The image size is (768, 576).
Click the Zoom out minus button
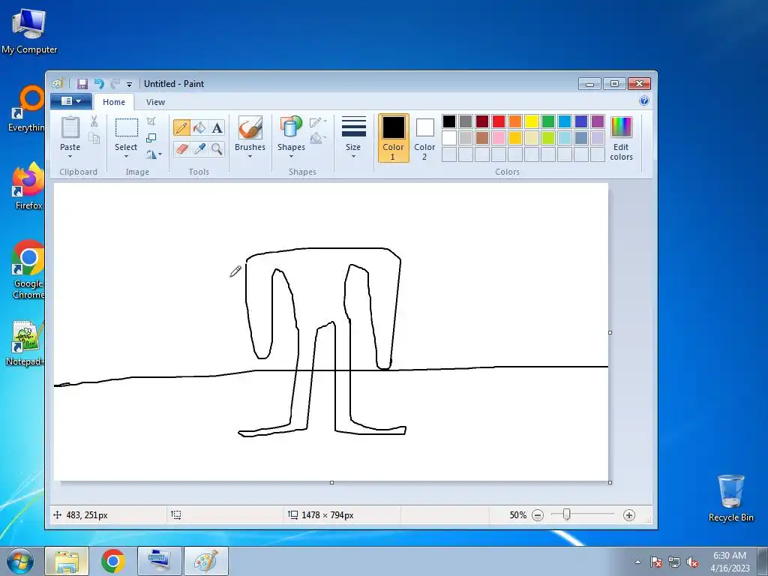pos(538,515)
